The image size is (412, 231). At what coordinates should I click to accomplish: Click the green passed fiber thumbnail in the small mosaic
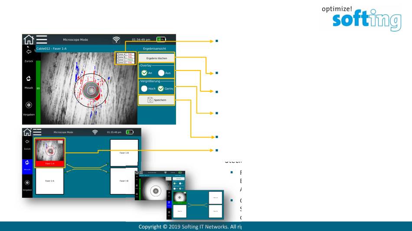point(180,198)
